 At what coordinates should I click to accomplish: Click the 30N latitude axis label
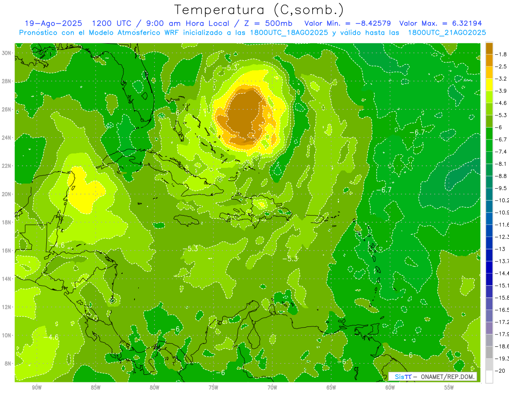[x=7, y=53]
